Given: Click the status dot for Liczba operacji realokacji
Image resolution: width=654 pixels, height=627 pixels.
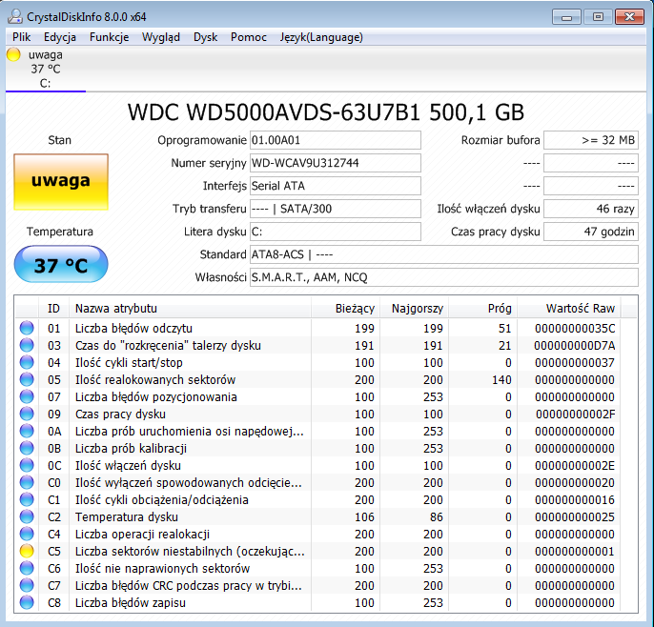Looking at the screenshot, I should point(27,534).
